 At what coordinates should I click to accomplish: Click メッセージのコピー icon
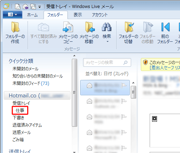click(68, 27)
